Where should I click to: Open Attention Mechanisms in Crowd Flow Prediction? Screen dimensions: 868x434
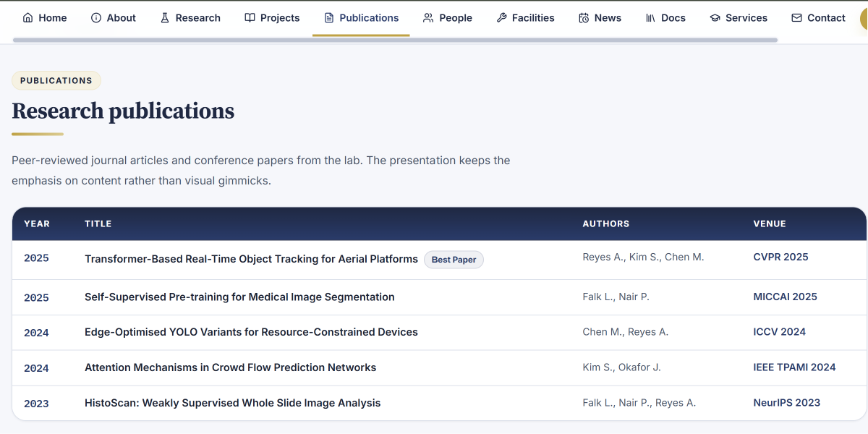[x=230, y=367]
